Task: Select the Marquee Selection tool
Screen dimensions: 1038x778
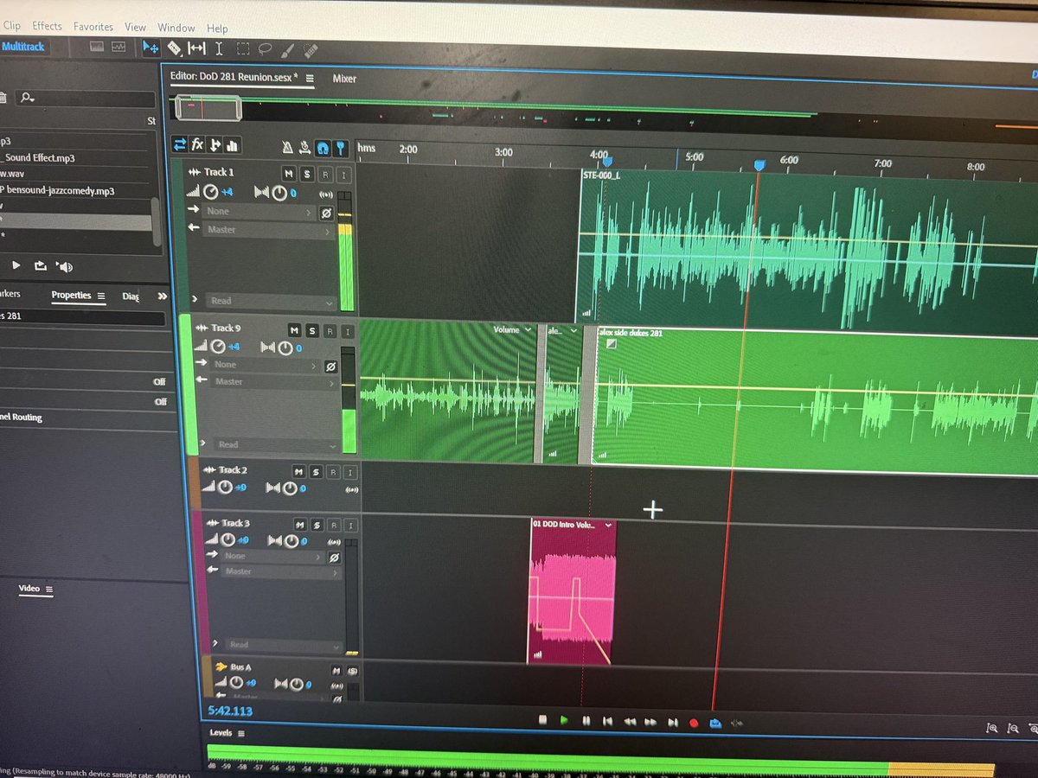Action: tap(243, 50)
